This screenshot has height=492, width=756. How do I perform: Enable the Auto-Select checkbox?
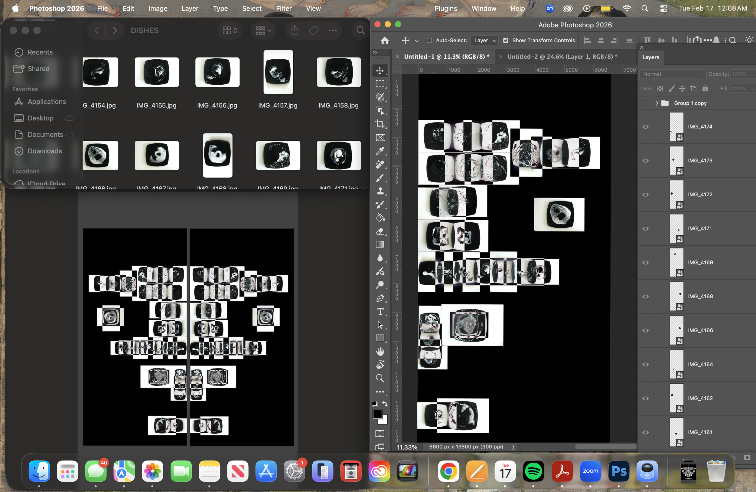click(x=429, y=40)
